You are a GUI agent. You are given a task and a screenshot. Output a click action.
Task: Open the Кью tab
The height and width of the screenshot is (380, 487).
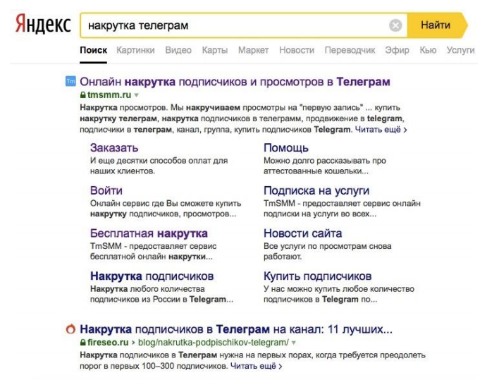tap(428, 50)
